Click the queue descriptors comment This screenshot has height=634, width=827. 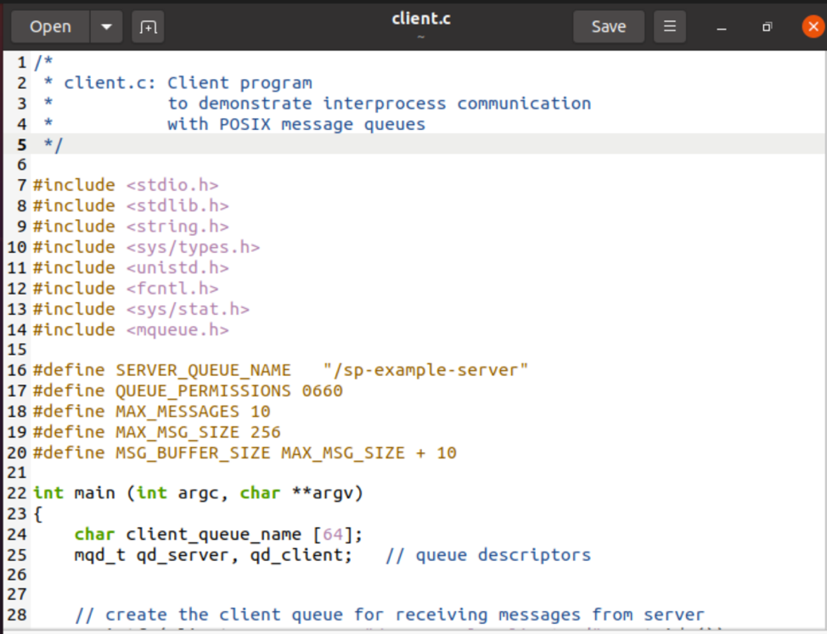click(x=487, y=555)
